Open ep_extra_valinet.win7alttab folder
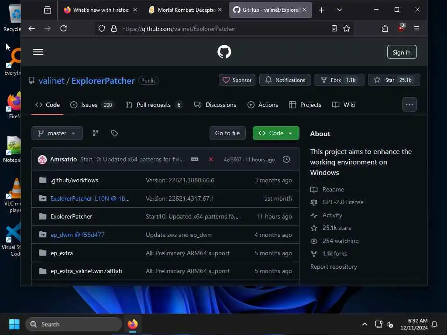447x335 pixels. [x=86, y=271]
